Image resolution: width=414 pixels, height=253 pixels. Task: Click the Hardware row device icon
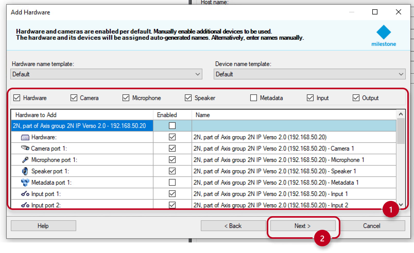tap(25, 137)
